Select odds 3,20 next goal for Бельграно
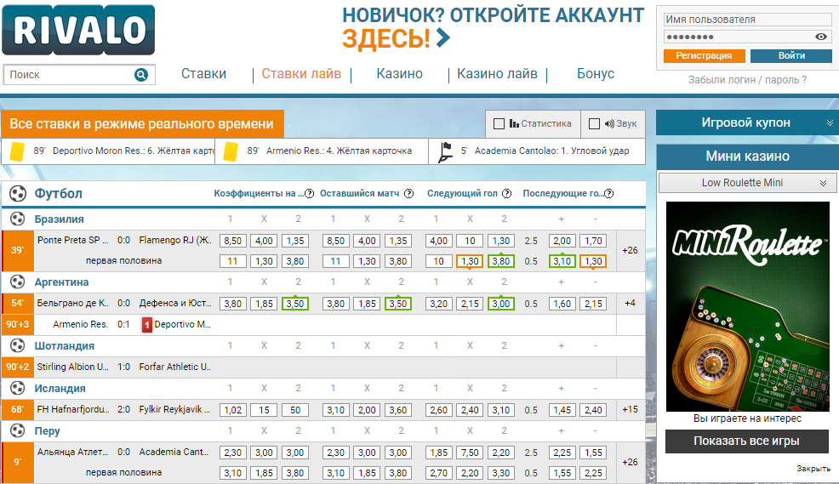The height and width of the screenshot is (484, 839). [439, 304]
